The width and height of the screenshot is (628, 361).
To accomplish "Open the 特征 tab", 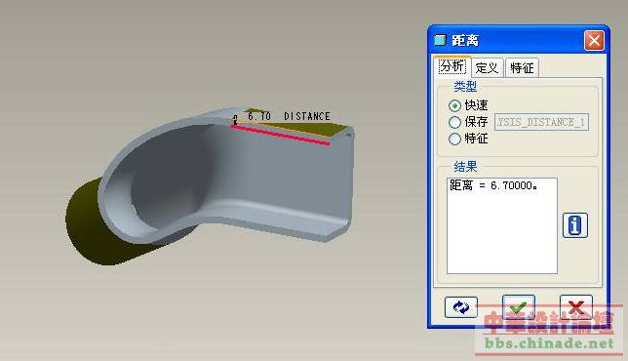I will (x=522, y=67).
